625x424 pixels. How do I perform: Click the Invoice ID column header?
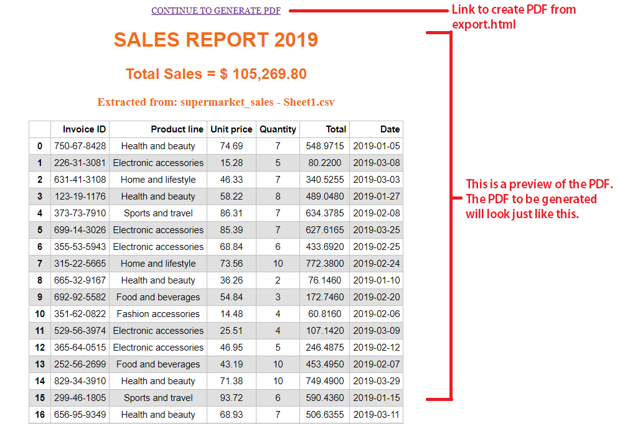pos(80,129)
